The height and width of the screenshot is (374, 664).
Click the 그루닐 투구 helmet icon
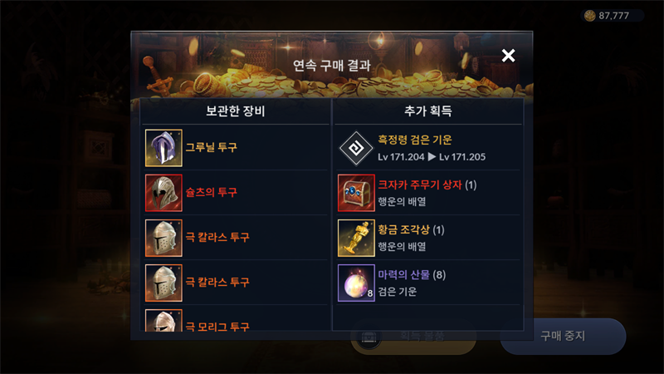click(164, 148)
